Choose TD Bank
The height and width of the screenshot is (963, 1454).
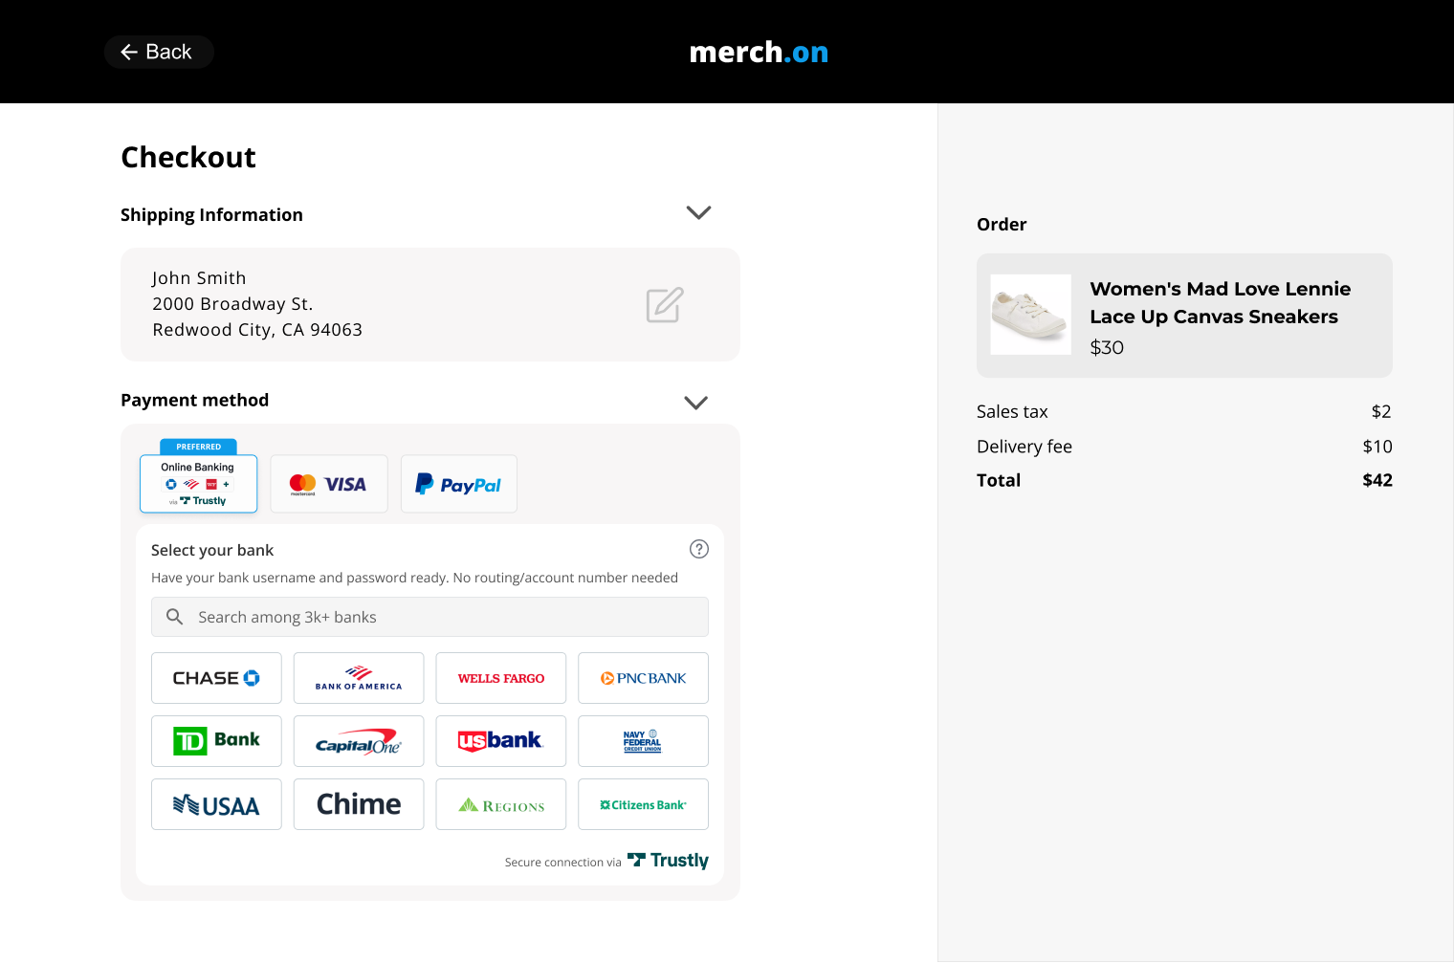pos(216,741)
